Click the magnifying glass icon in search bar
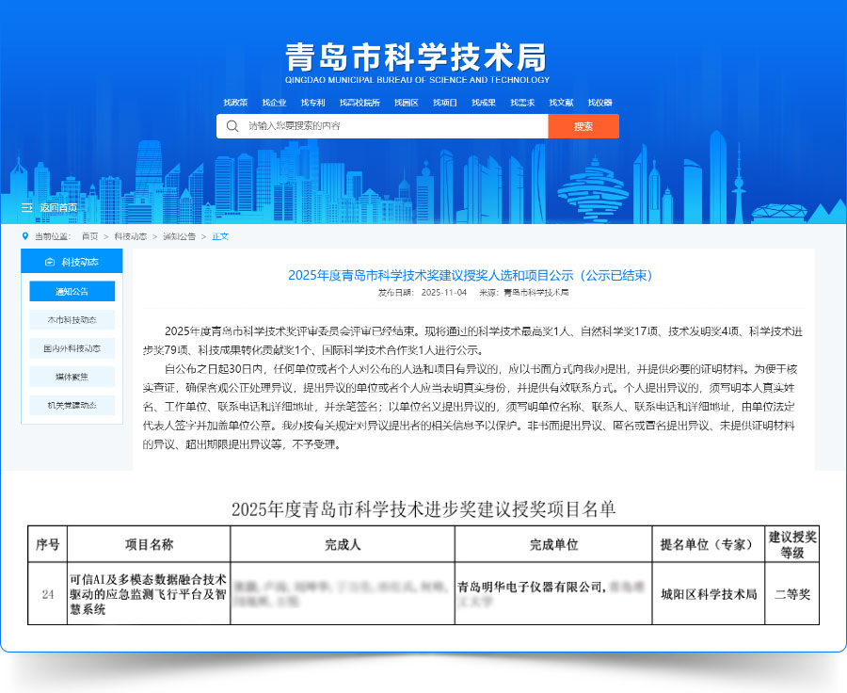This screenshot has height=693, width=847. click(232, 126)
